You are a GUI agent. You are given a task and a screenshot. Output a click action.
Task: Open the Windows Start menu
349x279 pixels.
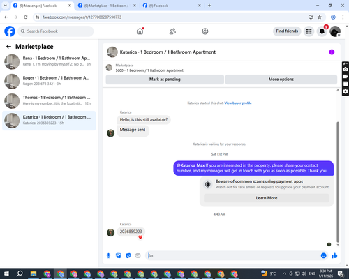pos(6,273)
